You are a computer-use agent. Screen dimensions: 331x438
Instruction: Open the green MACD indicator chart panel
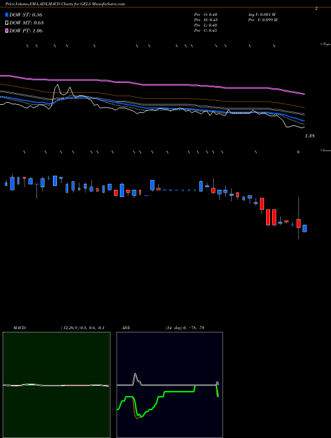coord(56,385)
